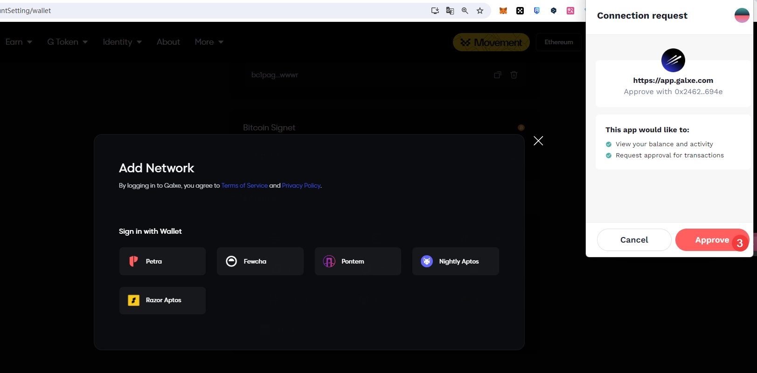Select Petra wallet to sign in
This screenshot has width=757, height=373.
click(162, 261)
